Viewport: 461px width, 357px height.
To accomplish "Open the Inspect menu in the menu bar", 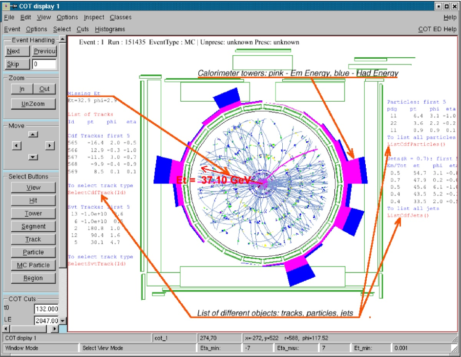I will pos(94,17).
